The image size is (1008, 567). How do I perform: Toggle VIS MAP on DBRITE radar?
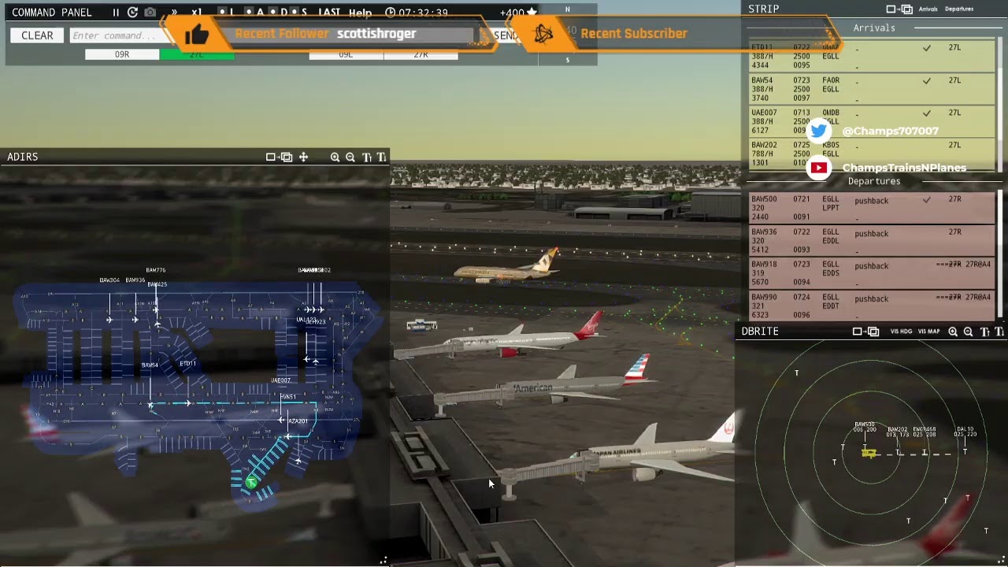[928, 332]
